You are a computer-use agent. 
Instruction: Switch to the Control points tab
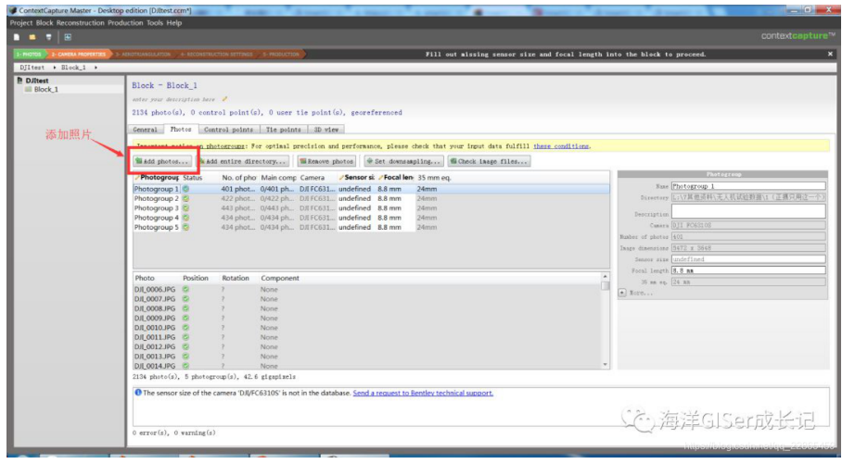coord(228,130)
